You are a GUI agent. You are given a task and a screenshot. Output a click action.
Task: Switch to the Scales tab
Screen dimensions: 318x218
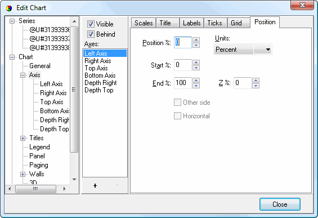tap(144, 23)
